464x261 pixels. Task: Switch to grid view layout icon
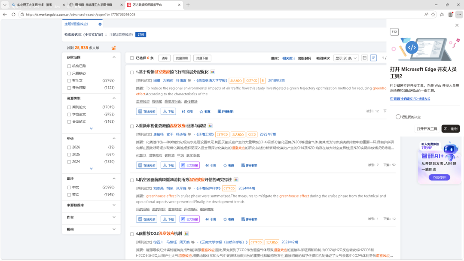coord(365,58)
